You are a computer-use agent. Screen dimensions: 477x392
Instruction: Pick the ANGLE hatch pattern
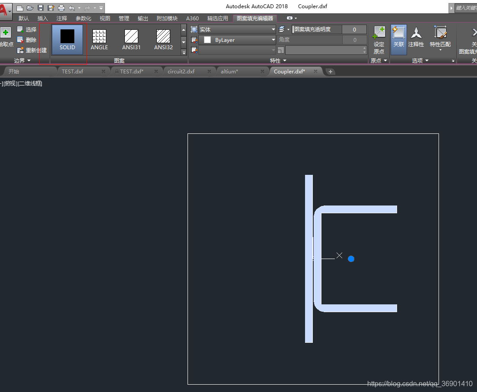99,39
